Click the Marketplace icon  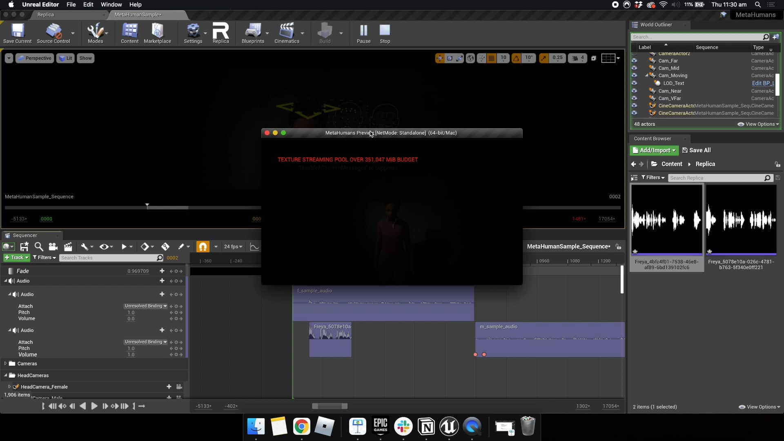tap(157, 33)
